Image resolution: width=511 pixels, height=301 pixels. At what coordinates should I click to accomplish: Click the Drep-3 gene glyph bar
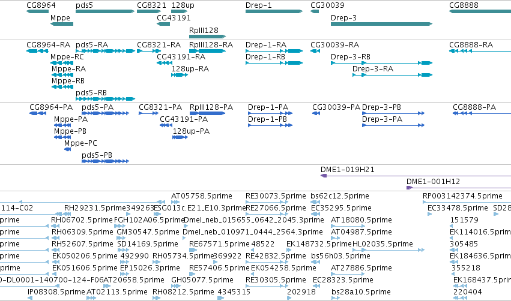point(382,24)
